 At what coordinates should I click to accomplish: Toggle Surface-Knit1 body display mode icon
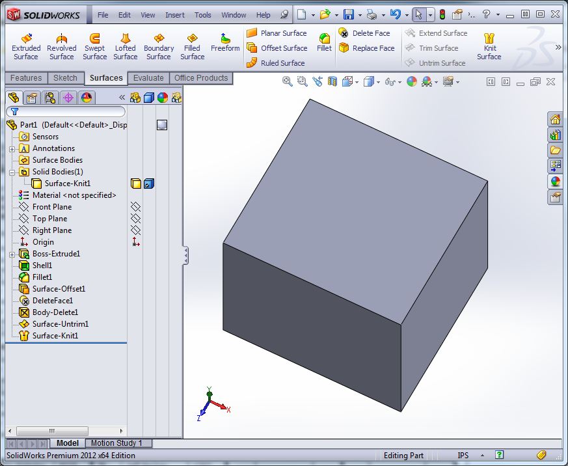[x=149, y=184]
